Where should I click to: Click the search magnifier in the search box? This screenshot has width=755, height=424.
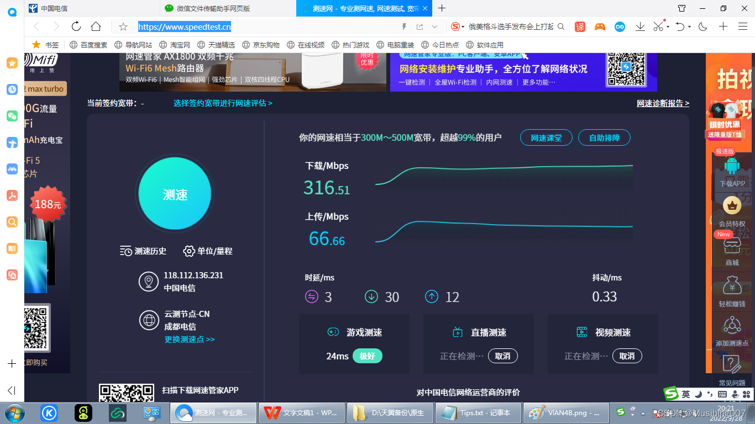pyautogui.click(x=560, y=26)
